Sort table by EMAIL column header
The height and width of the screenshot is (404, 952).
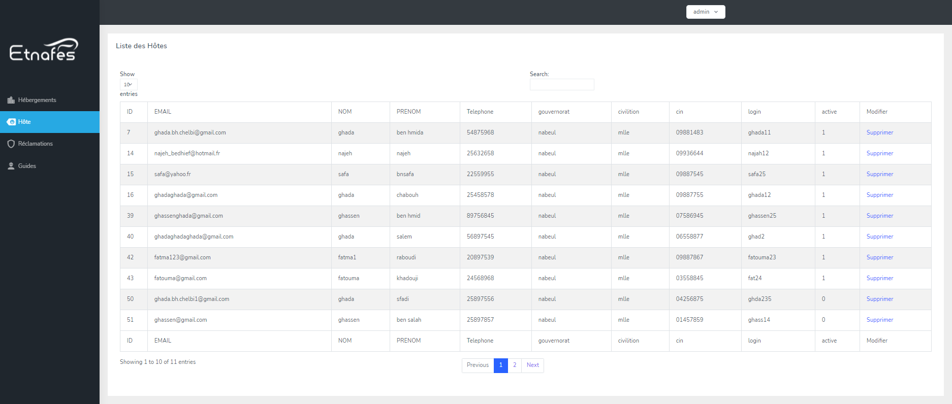163,112
